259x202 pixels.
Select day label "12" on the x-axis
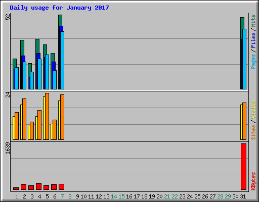[99, 196]
